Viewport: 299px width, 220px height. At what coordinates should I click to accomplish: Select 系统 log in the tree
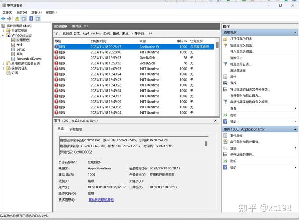[19, 54]
